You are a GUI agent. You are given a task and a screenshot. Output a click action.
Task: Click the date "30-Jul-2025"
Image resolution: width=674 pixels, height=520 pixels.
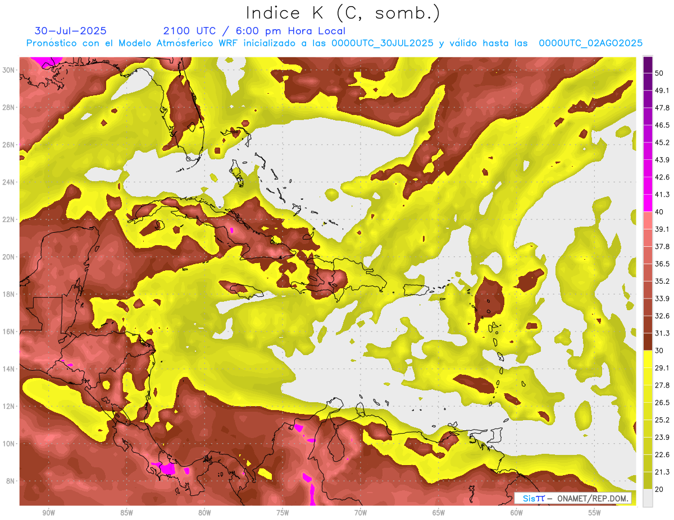click(x=70, y=31)
